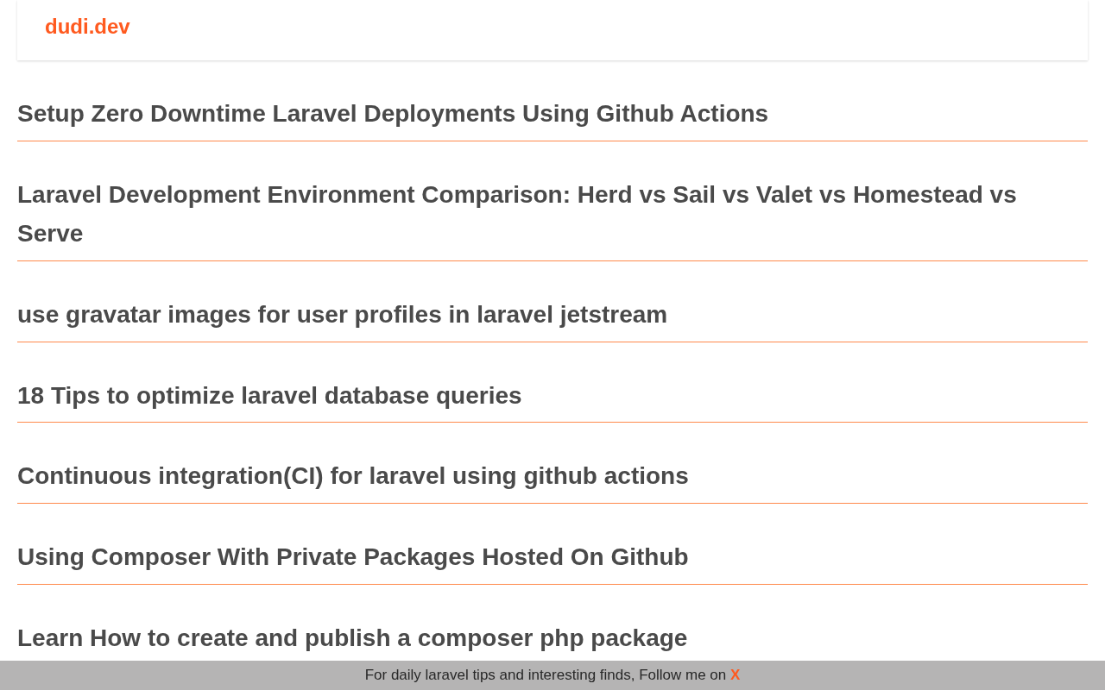Click the dudi.dev site logo
The width and height of the screenshot is (1105, 690).
click(87, 27)
